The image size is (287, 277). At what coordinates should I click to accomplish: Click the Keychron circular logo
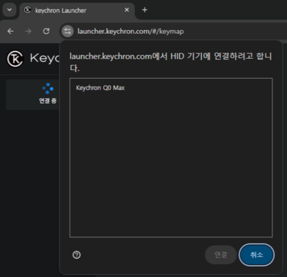tap(15, 59)
